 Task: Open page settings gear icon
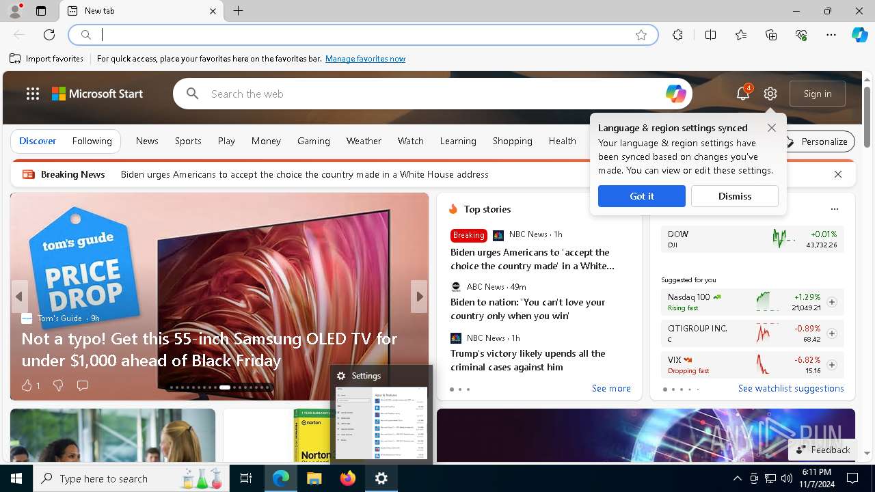[770, 94]
